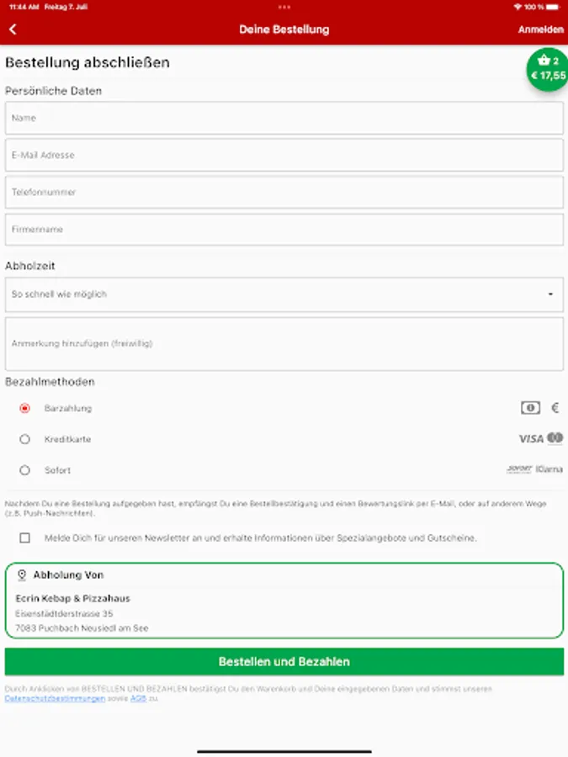568x757 pixels.
Task: Choose Sofort payment method
Action: click(24, 470)
